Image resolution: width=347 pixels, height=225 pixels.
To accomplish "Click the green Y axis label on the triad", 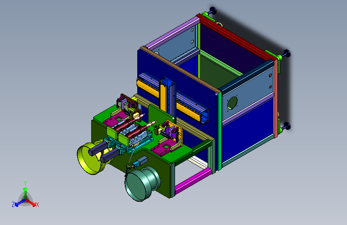I will point(25,183).
